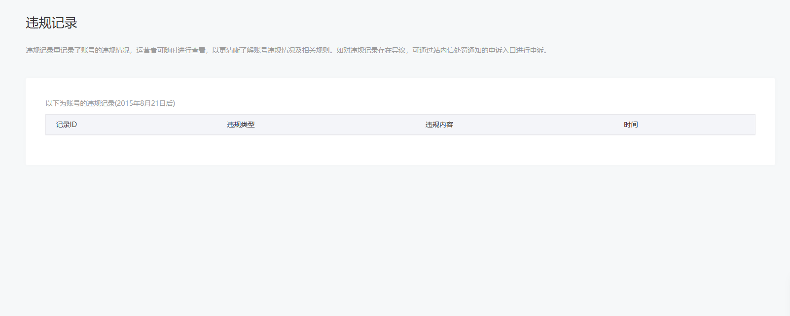
Task: Click the 记录ID column header
Action: tap(66, 125)
